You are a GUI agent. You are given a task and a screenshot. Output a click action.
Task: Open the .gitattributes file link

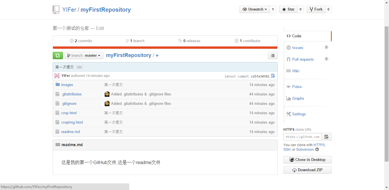71,94
